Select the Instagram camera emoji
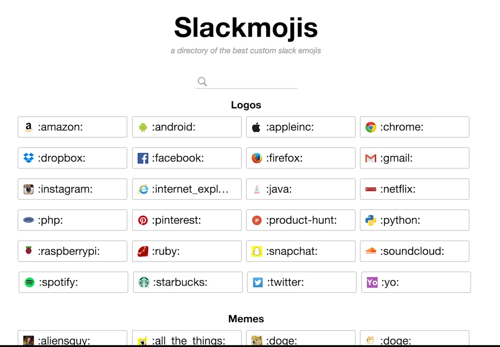This screenshot has height=347, width=500. coord(29,189)
